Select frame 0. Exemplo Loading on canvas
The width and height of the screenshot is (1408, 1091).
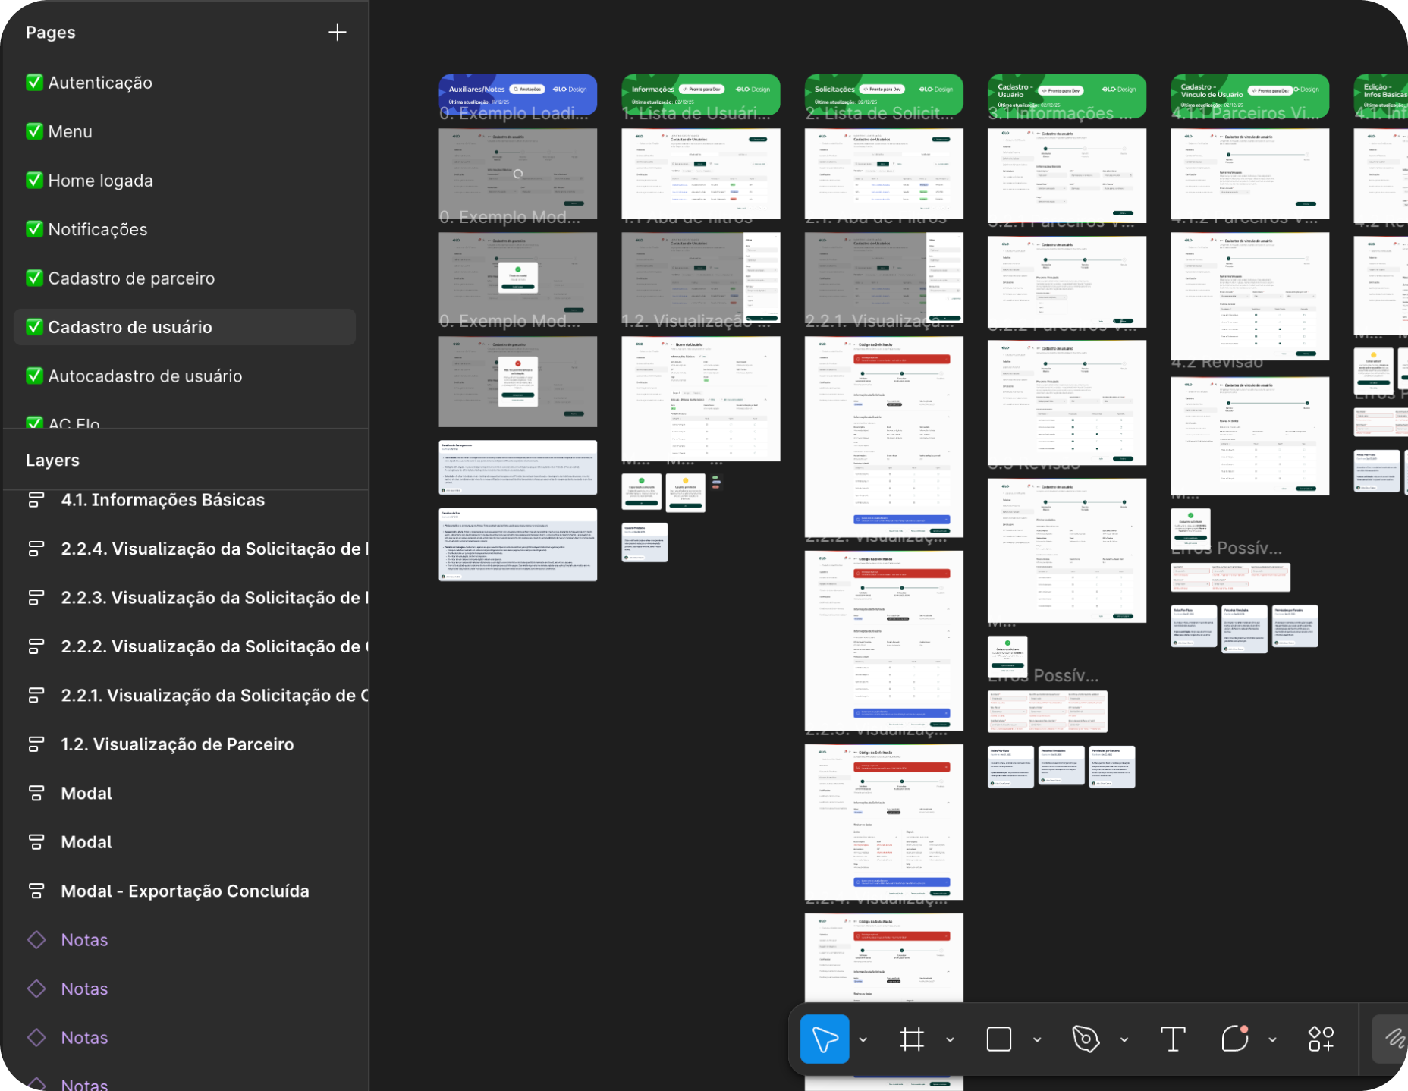pos(518,174)
